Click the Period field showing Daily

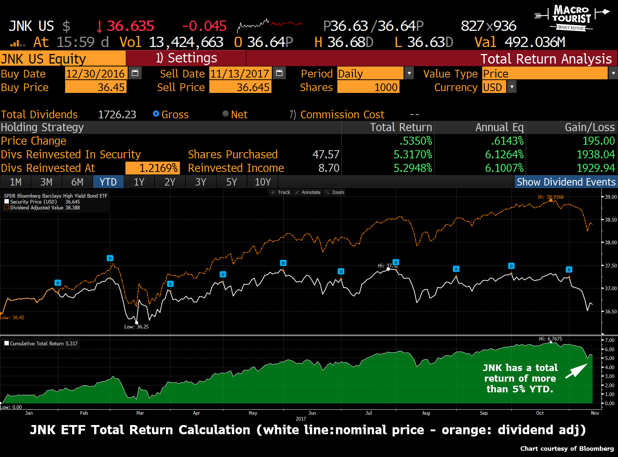(370, 73)
